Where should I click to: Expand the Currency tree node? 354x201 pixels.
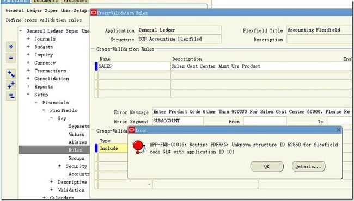[x=28, y=62]
